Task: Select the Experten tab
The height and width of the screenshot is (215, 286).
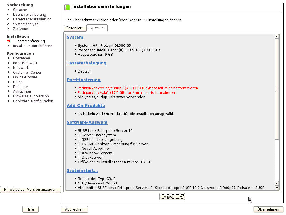Action: [x=97, y=28]
